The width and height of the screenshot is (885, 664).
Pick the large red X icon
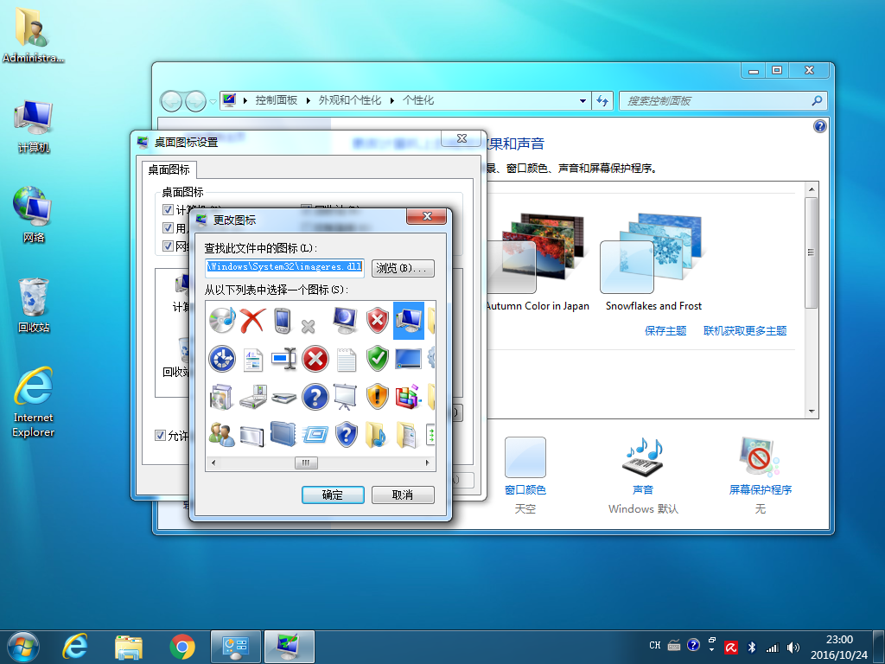pyautogui.click(x=252, y=320)
